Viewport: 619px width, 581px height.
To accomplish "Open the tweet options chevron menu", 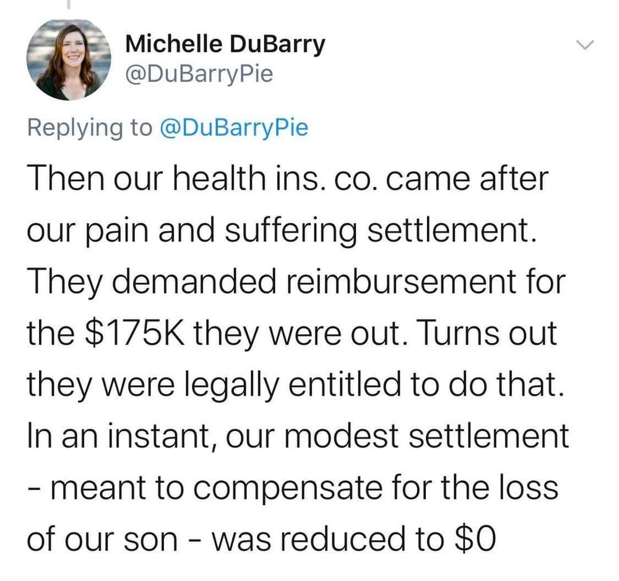I will 584,45.
